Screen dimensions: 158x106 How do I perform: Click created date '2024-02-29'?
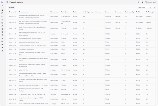click(13, 66)
